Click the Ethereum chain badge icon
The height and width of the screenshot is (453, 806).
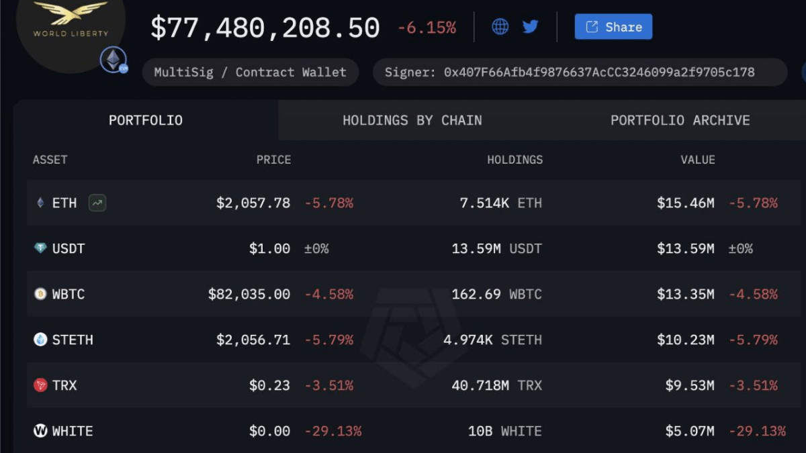point(113,60)
